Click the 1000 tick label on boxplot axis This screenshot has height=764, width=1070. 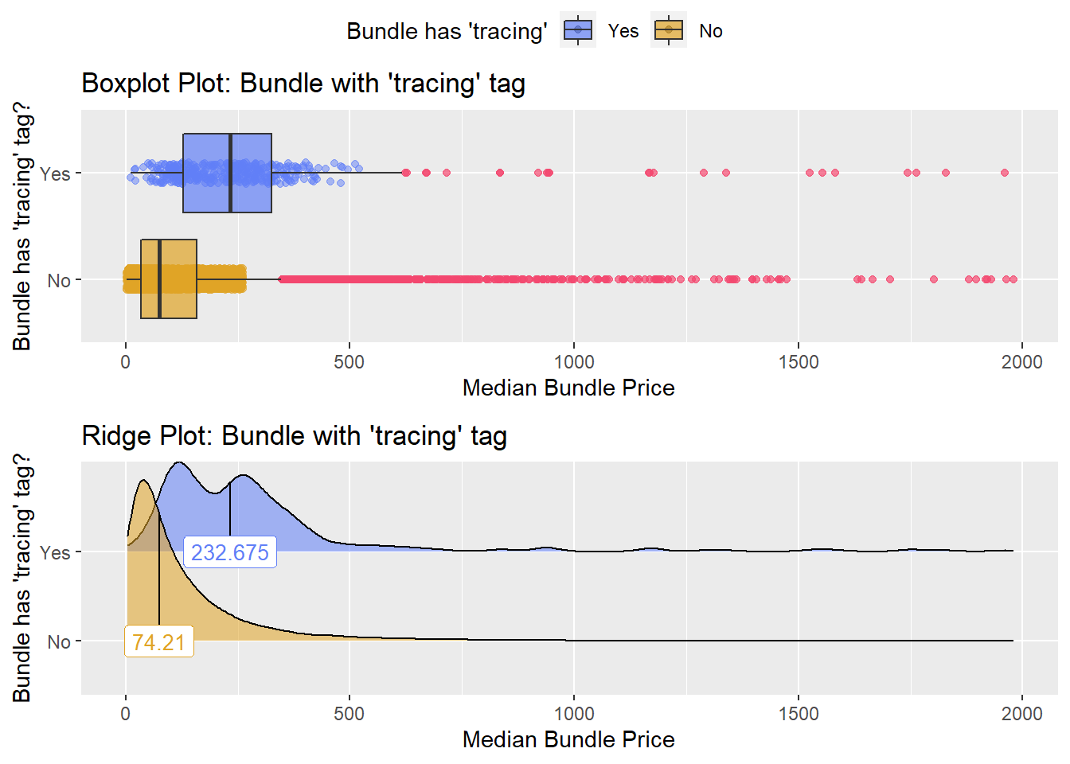pyautogui.click(x=574, y=362)
